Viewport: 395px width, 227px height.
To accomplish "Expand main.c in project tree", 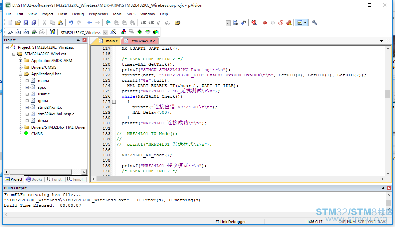I will point(27,81).
